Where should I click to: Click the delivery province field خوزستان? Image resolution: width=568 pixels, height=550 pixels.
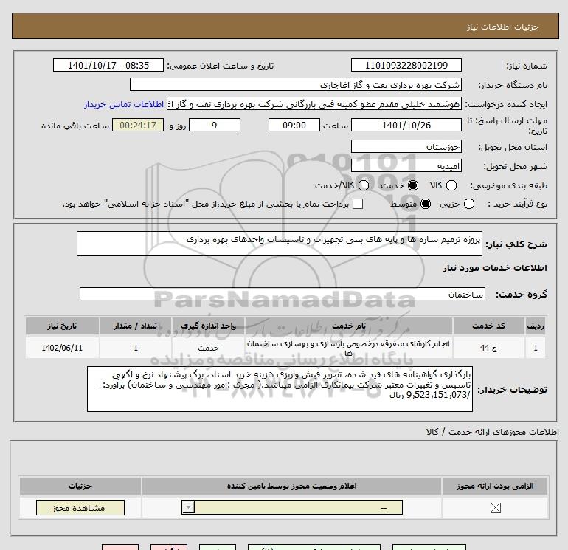[406, 146]
